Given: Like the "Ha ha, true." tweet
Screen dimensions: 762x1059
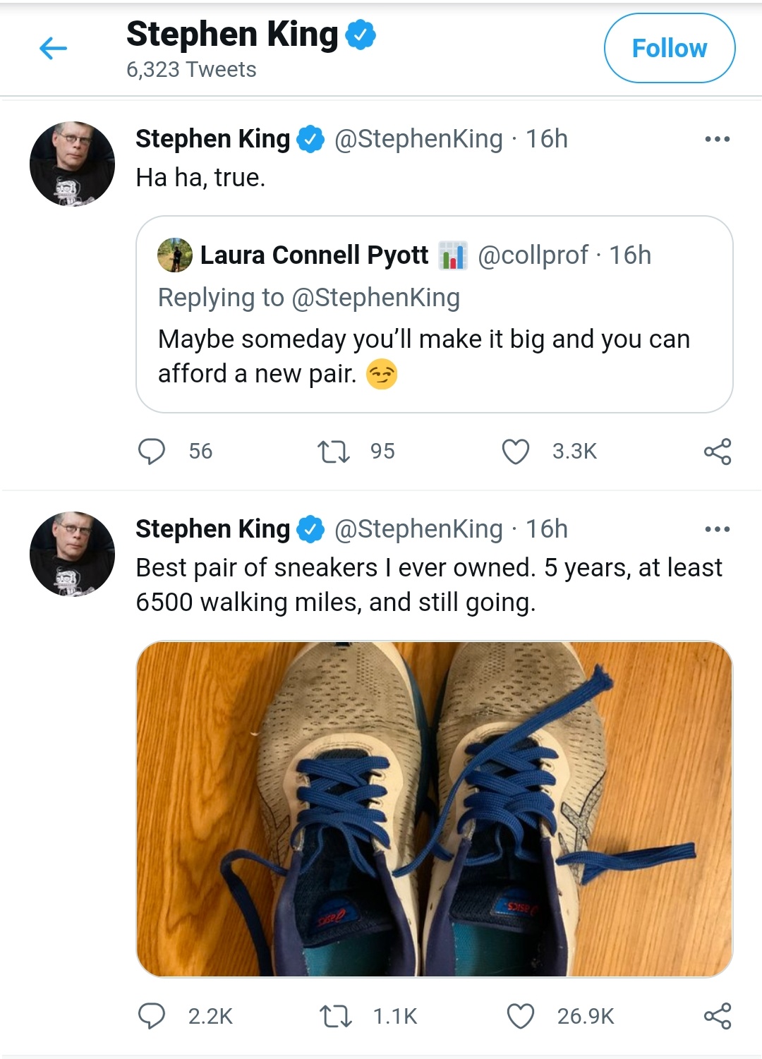Looking at the screenshot, I should (515, 451).
